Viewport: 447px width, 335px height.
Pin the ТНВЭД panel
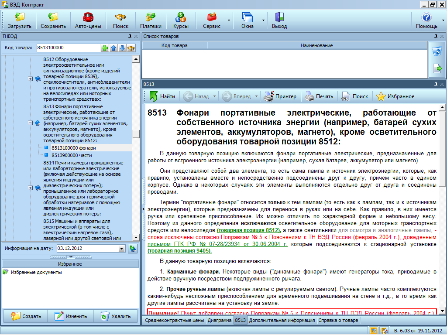click(x=130, y=36)
